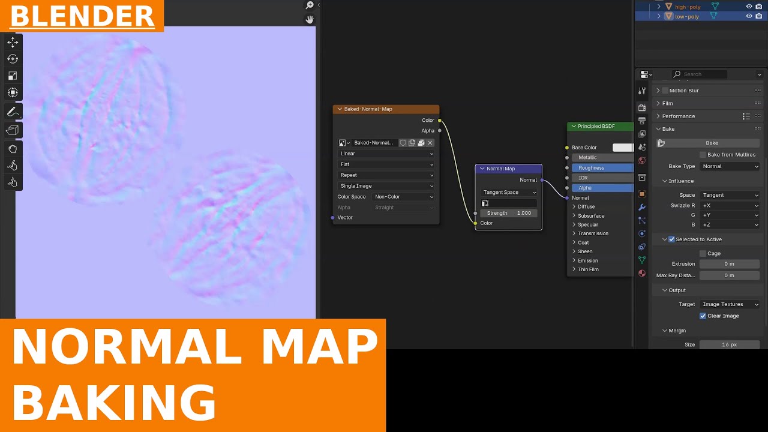Click the Base Color swatch on Principled BSDF

pos(623,148)
